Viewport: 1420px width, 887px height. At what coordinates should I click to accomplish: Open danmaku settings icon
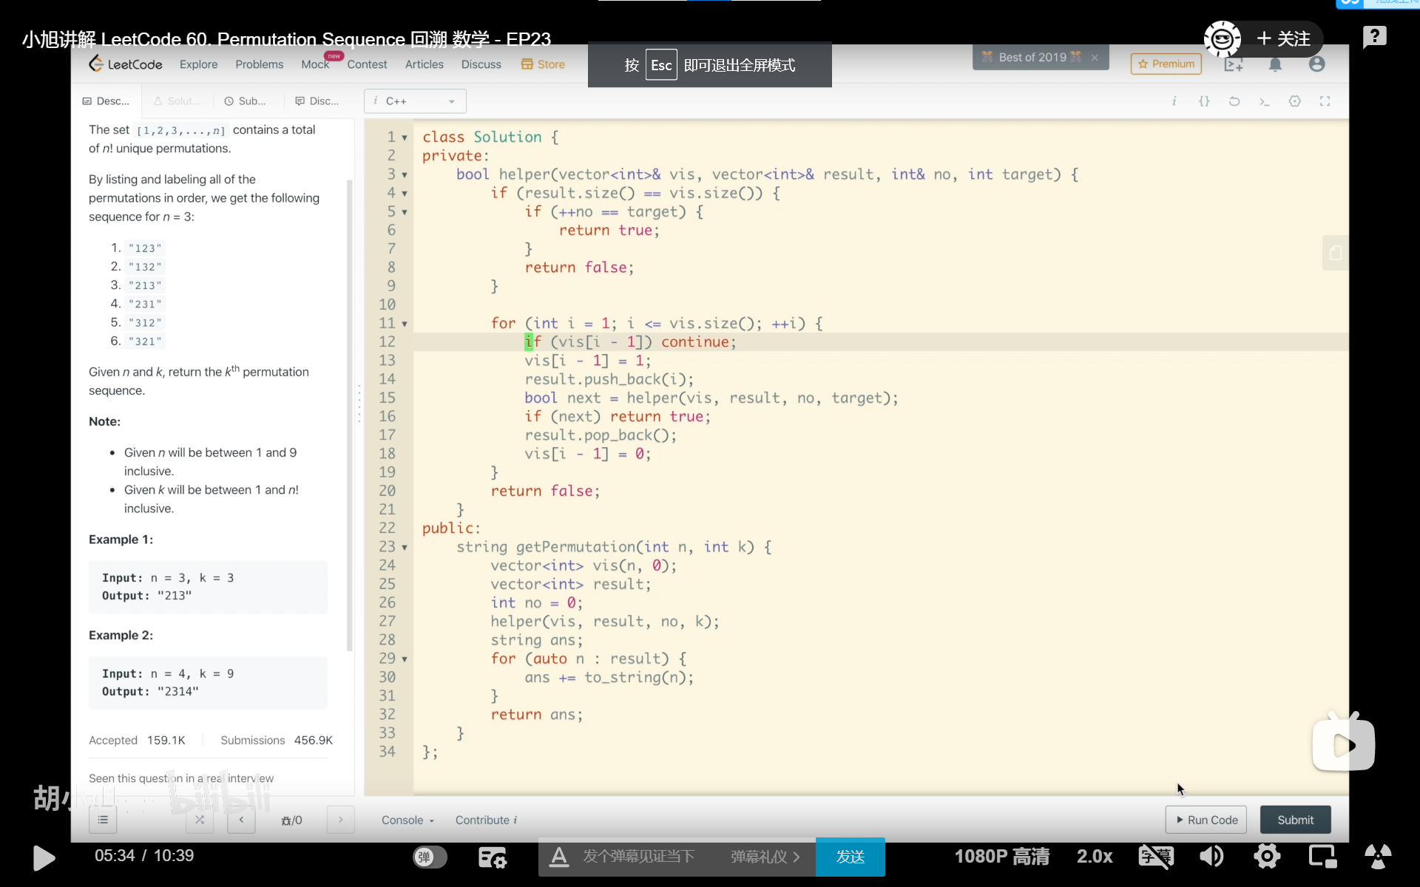pyautogui.click(x=492, y=857)
